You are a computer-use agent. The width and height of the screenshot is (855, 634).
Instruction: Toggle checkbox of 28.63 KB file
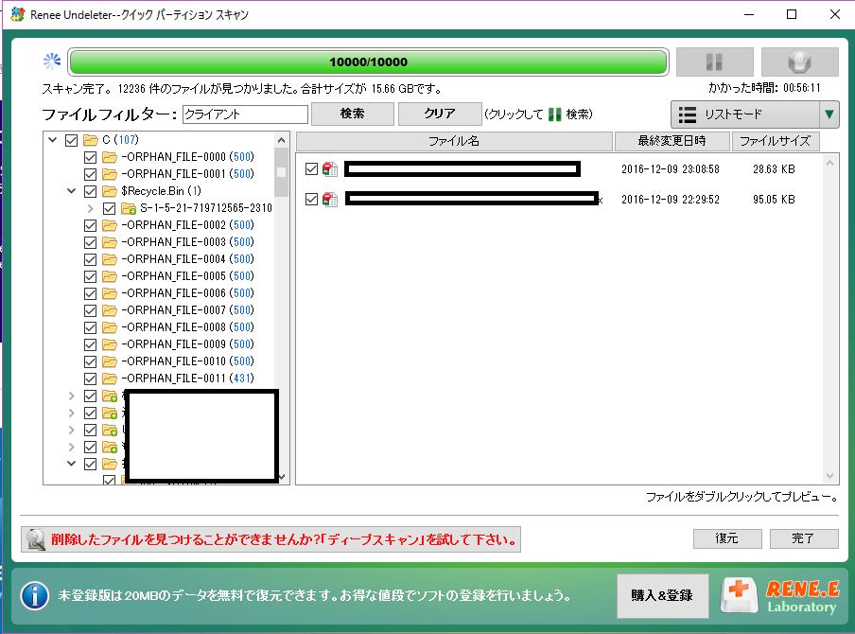tap(311, 169)
